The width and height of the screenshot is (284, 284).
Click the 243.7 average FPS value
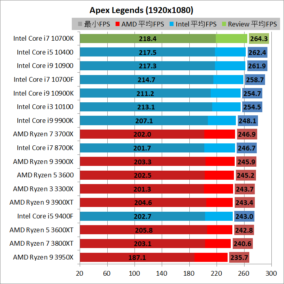245,189
